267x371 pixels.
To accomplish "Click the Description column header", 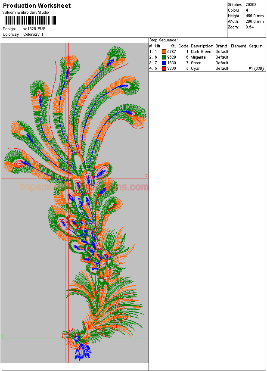I will [x=202, y=46].
